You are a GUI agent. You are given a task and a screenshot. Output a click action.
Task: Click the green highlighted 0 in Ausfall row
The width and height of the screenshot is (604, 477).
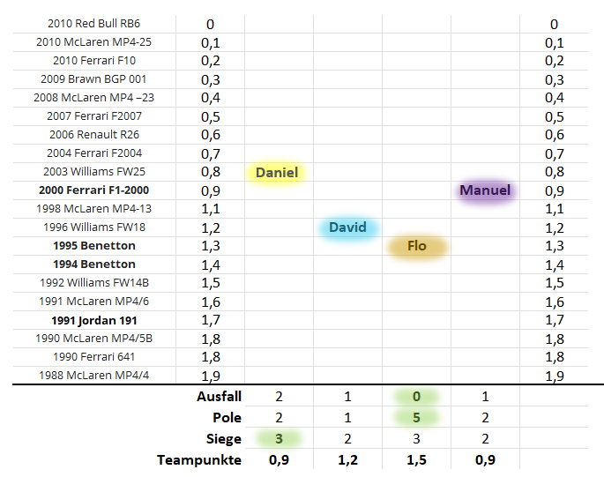click(417, 398)
